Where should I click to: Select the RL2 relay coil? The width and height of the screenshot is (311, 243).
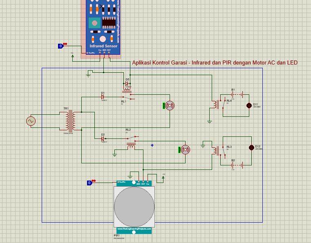pos(131,146)
